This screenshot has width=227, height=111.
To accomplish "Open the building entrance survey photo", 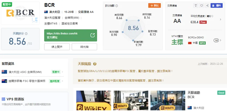I will point(168,100).
